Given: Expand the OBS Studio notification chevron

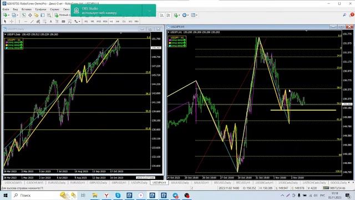Looking at the screenshot, I should click(x=149, y=11).
